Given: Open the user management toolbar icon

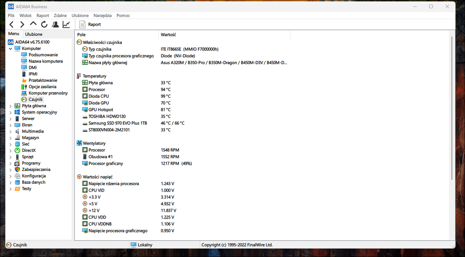Looking at the screenshot, I should click(55, 24).
